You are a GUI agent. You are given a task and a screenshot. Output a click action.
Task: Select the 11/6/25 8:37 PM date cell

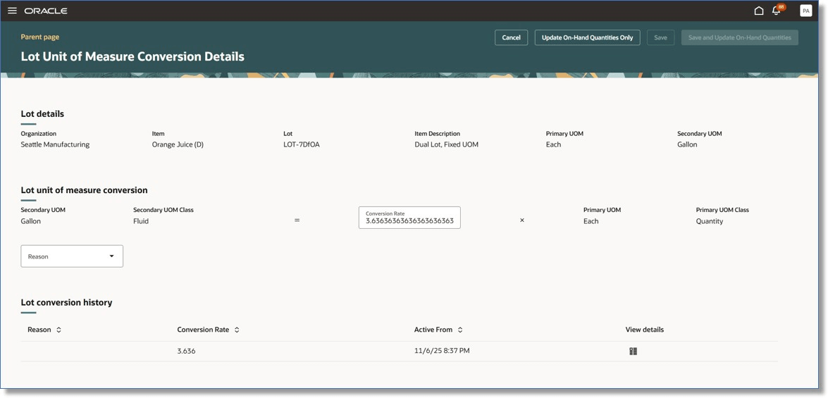click(x=442, y=351)
